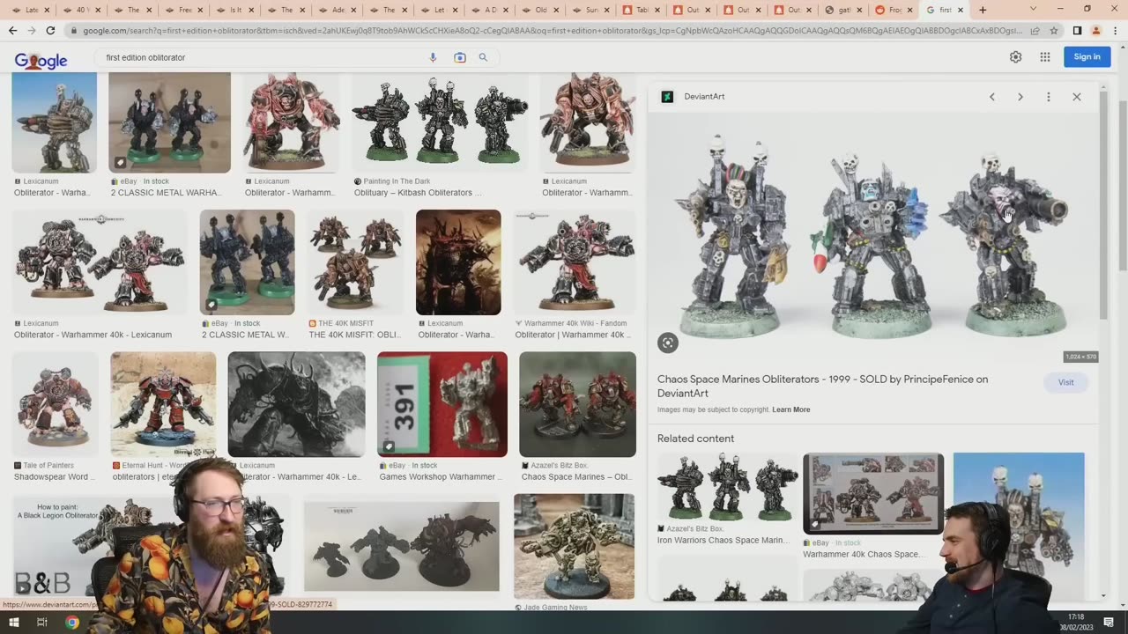Reload the page
This screenshot has width=1128, height=634.
tap(51, 30)
